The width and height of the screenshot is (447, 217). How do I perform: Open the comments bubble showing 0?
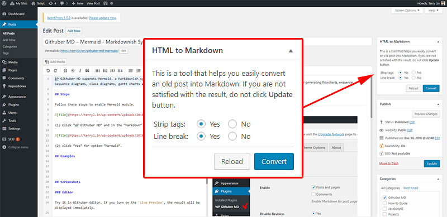click(x=64, y=3)
